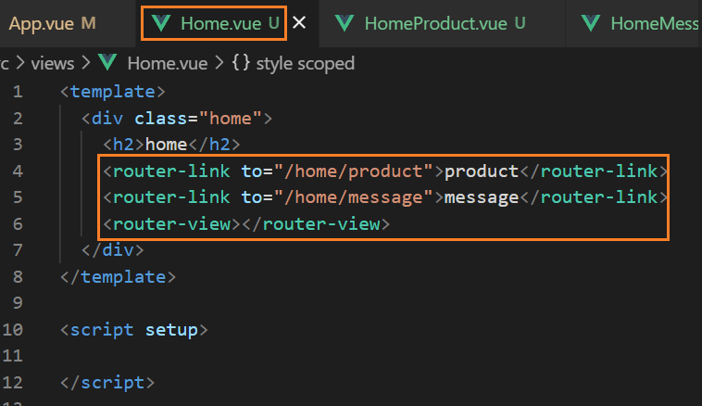
Task: Click Vue icon on the HomeProduct.vue tab
Action: pyautogui.click(x=345, y=23)
